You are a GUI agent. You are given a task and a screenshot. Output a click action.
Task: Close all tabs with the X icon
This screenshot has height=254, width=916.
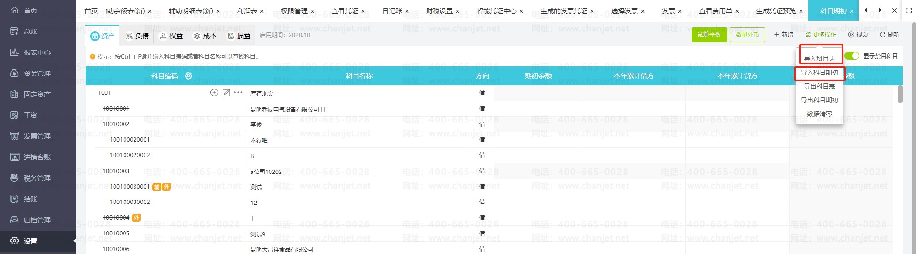click(895, 10)
